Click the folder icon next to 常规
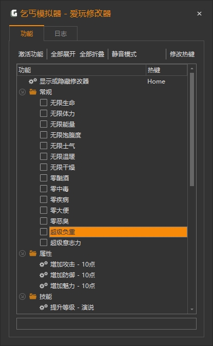The width and height of the screenshot is (213, 346). (x=33, y=92)
